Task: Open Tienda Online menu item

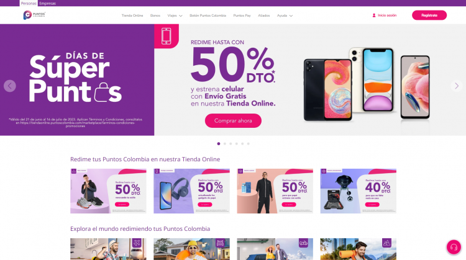Action: (132, 16)
